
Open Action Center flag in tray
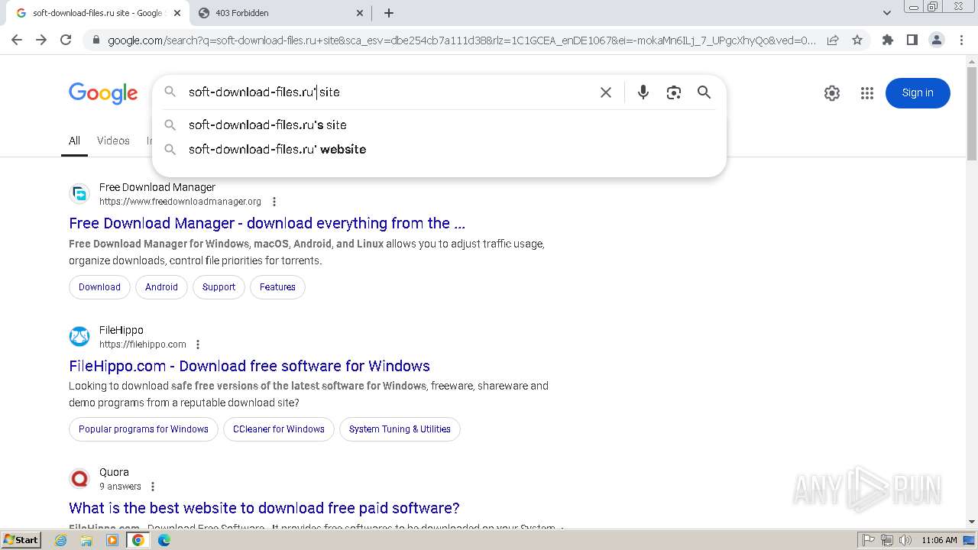coord(869,540)
